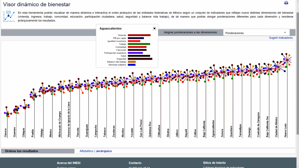
Task: Click the red Vivienda bar in popup
Action: [x=139, y=35]
